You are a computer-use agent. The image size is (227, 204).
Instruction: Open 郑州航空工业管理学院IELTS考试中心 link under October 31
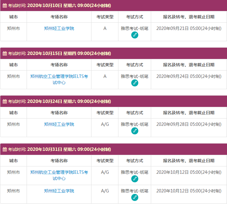(x=59, y=175)
